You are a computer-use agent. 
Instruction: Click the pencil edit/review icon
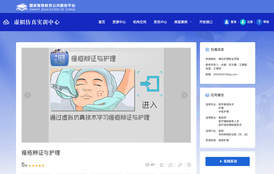(180, 165)
